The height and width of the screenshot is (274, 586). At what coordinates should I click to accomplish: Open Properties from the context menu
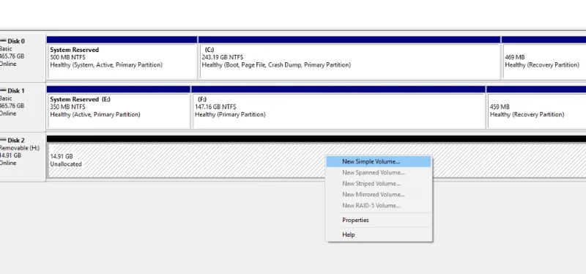[x=379, y=221]
